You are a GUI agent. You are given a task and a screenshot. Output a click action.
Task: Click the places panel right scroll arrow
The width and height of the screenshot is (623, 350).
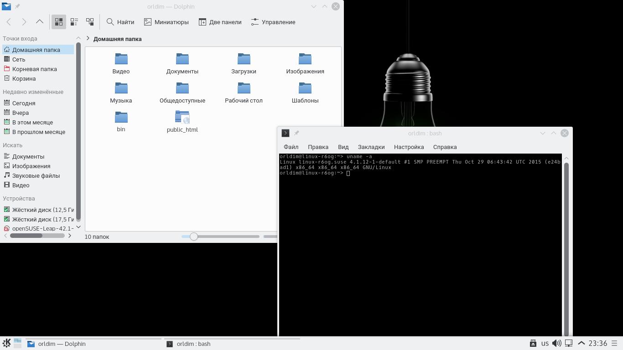point(70,236)
